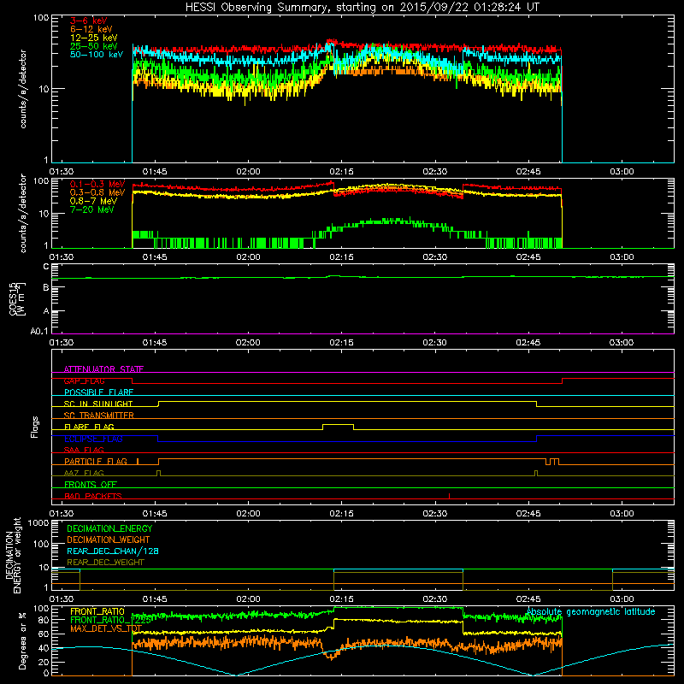Click the 0.8-7 MeV legend label
This screenshot has width=684, height=684.
94,201
